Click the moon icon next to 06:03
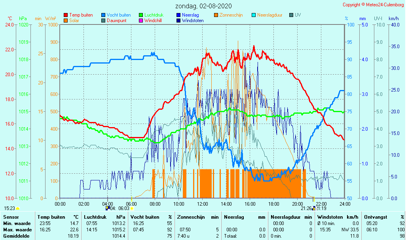This screenshot has width=406, height=240. (x=108, y=208)
